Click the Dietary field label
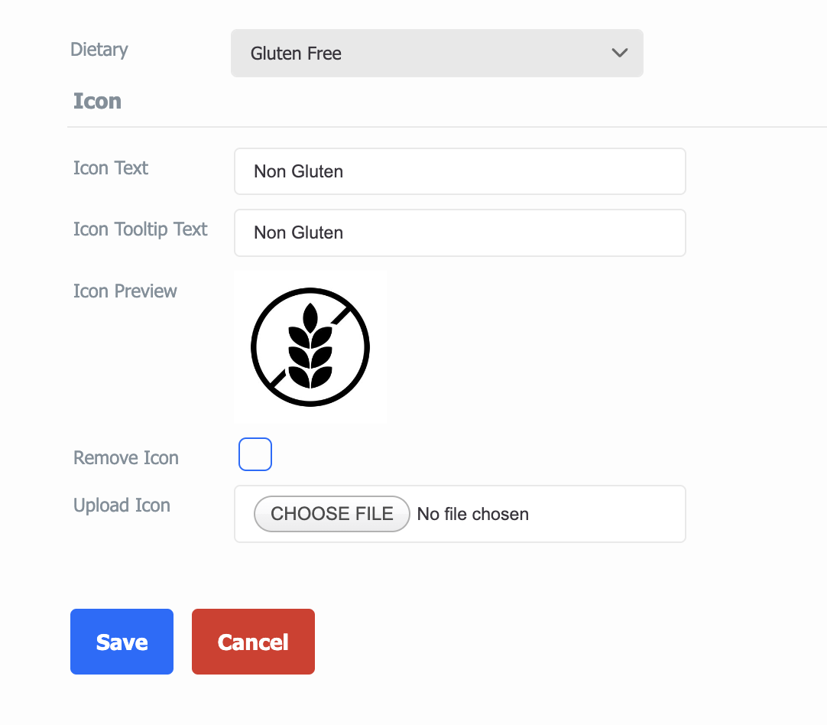 tap(99, 50)
